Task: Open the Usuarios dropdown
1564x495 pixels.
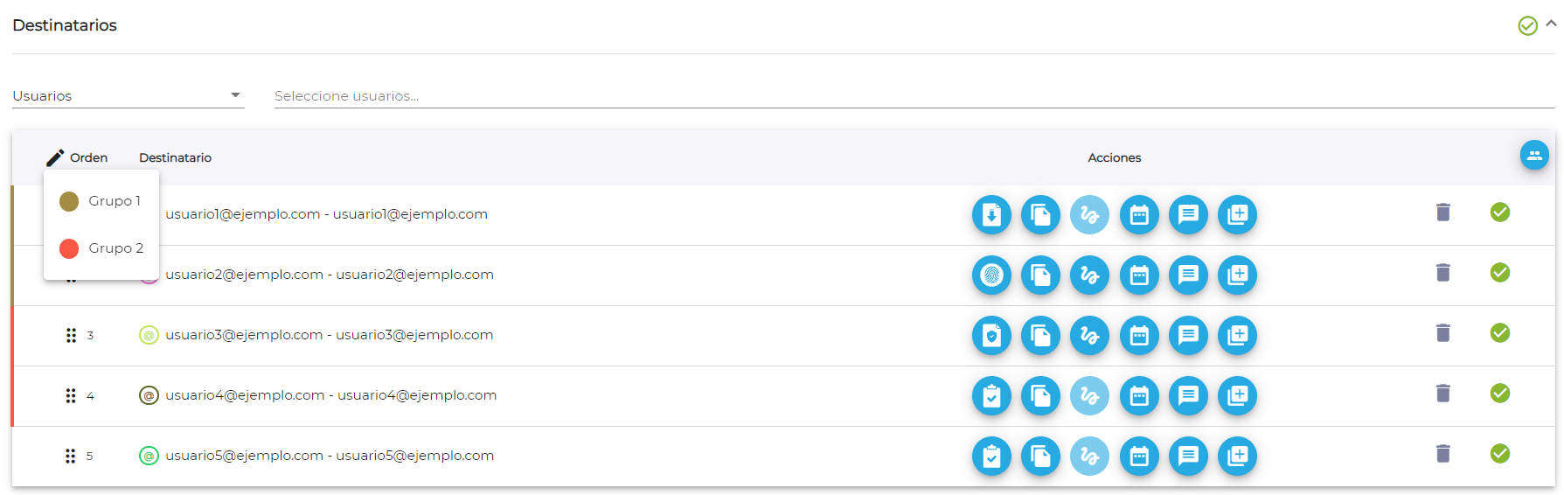Action: pyautogui.click(x=128, y=95)
